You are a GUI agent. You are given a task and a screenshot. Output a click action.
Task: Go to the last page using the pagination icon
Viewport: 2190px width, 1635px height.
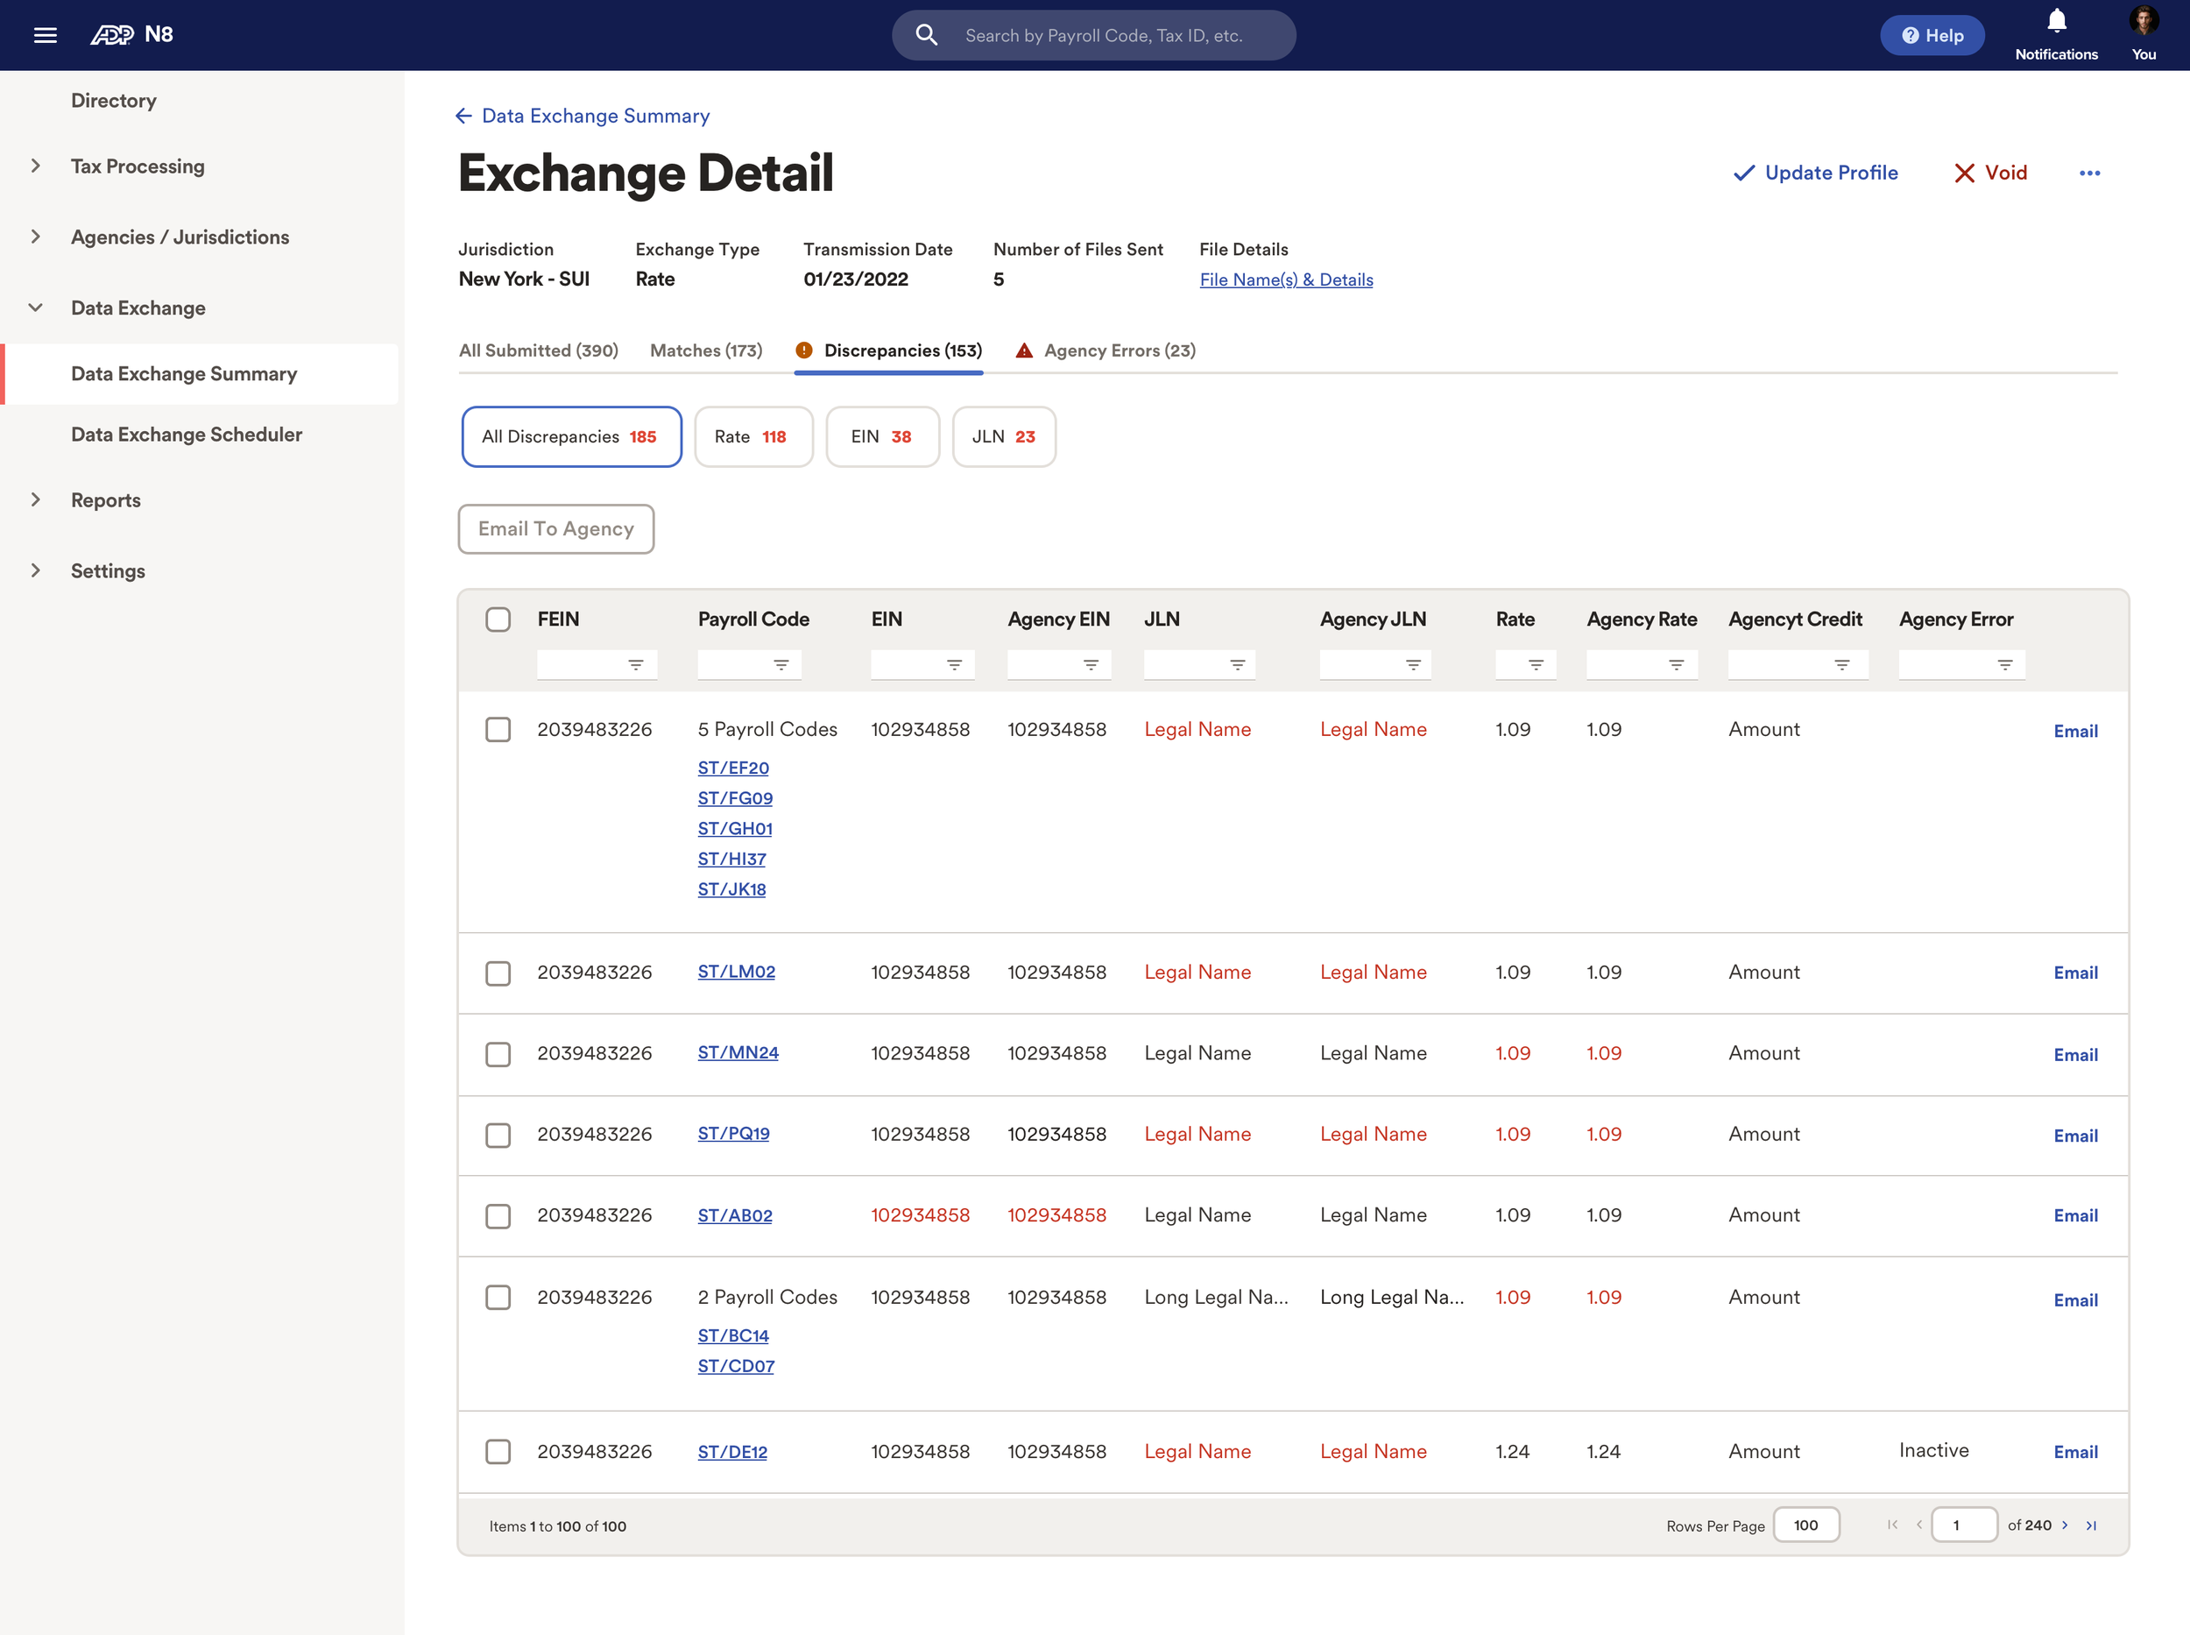2091,1525
